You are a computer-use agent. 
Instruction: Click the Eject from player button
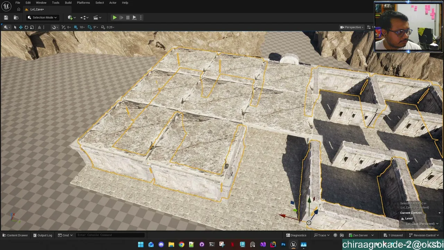pyautogui.click(x=134, y=17)
